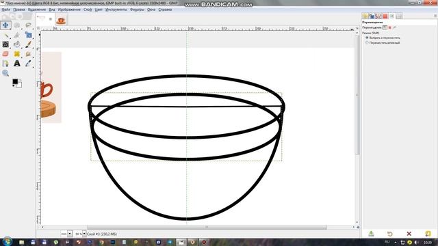Switch to the orange cup image tab

[61, 20]
